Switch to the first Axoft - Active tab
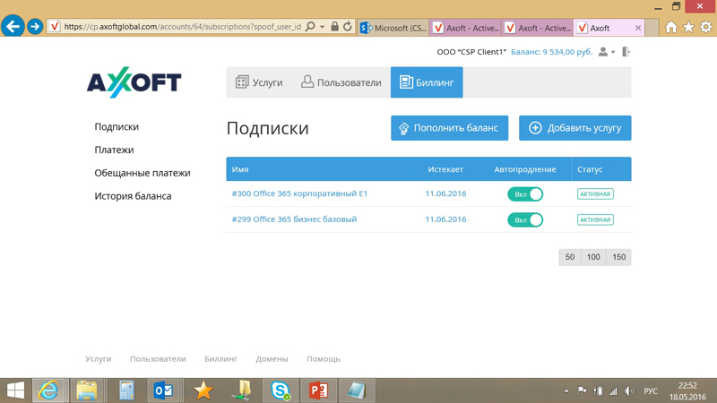Screen dimensions: 717x403 (465, 28)
